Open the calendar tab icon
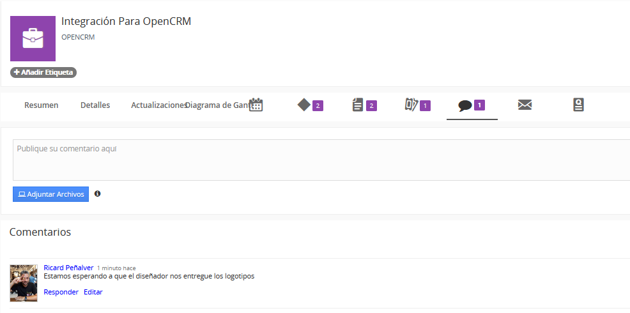The image size is (630, 313). (256, 105)
